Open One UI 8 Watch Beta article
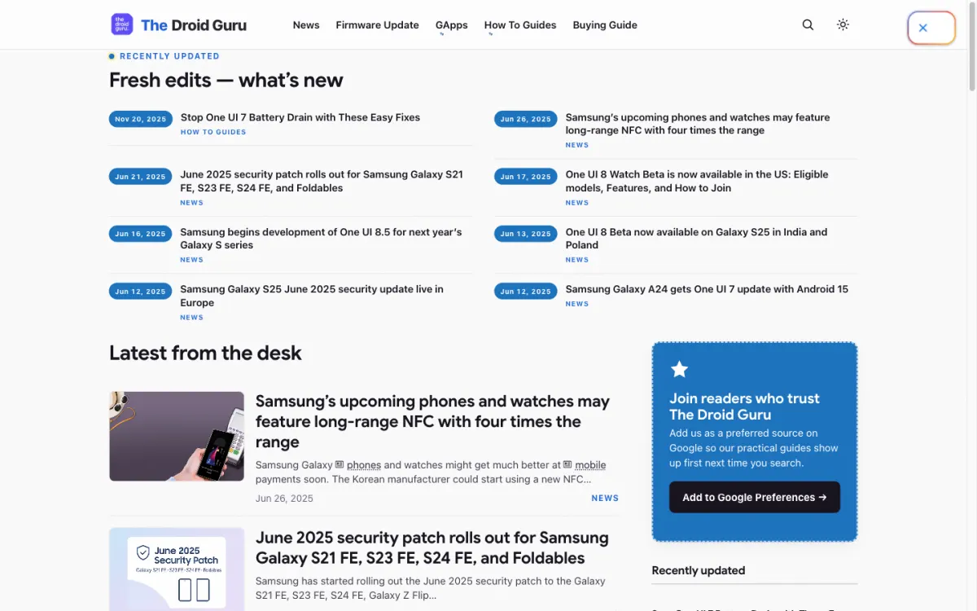 pos(697,181)
